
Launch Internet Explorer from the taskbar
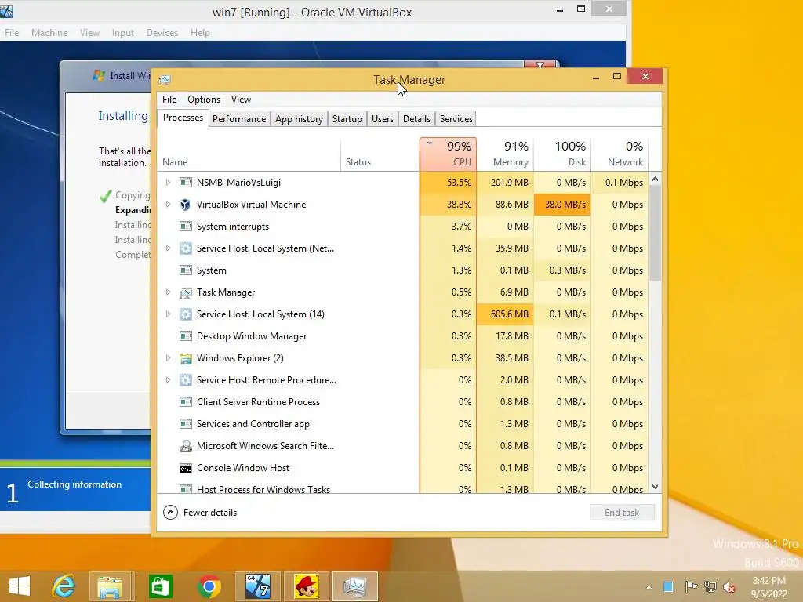tap(64, 586)
